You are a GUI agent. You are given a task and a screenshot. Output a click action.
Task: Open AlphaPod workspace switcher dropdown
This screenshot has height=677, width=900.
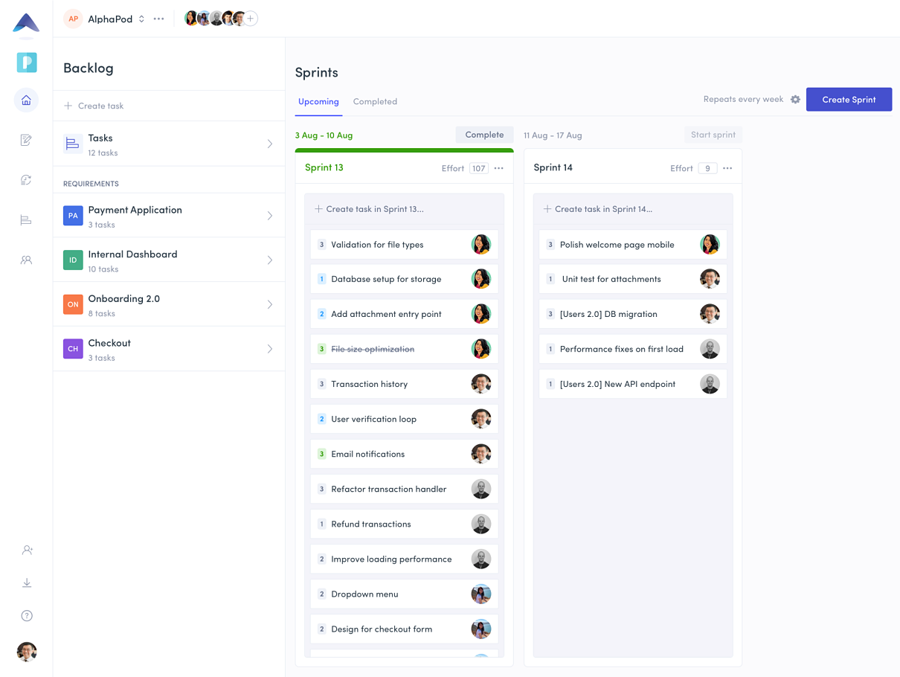pyautogui.click(x=141, y=19)
